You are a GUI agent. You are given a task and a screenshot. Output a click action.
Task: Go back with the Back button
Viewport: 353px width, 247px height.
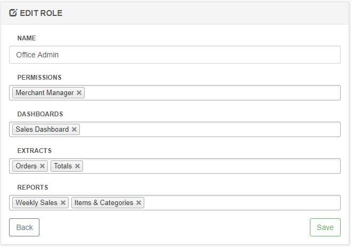click(x=24, y=227)
